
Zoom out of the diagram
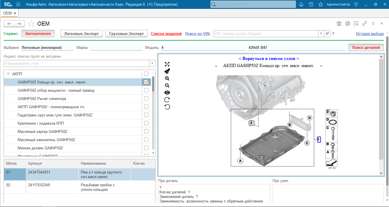tap(167, 85)
